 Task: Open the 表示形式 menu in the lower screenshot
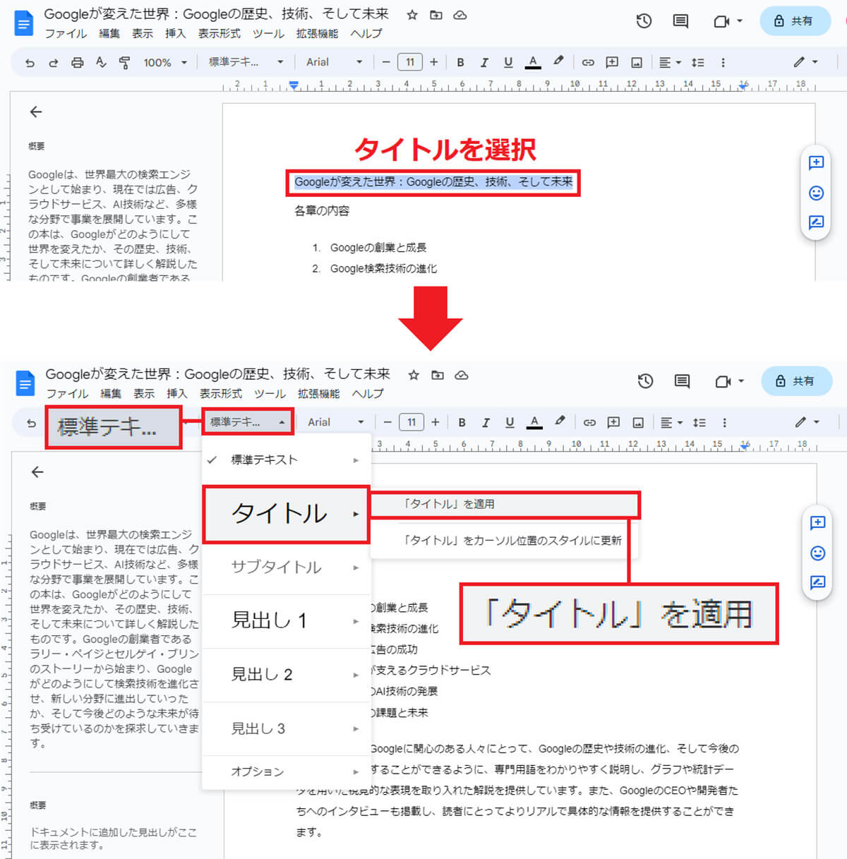pos(220,393)
